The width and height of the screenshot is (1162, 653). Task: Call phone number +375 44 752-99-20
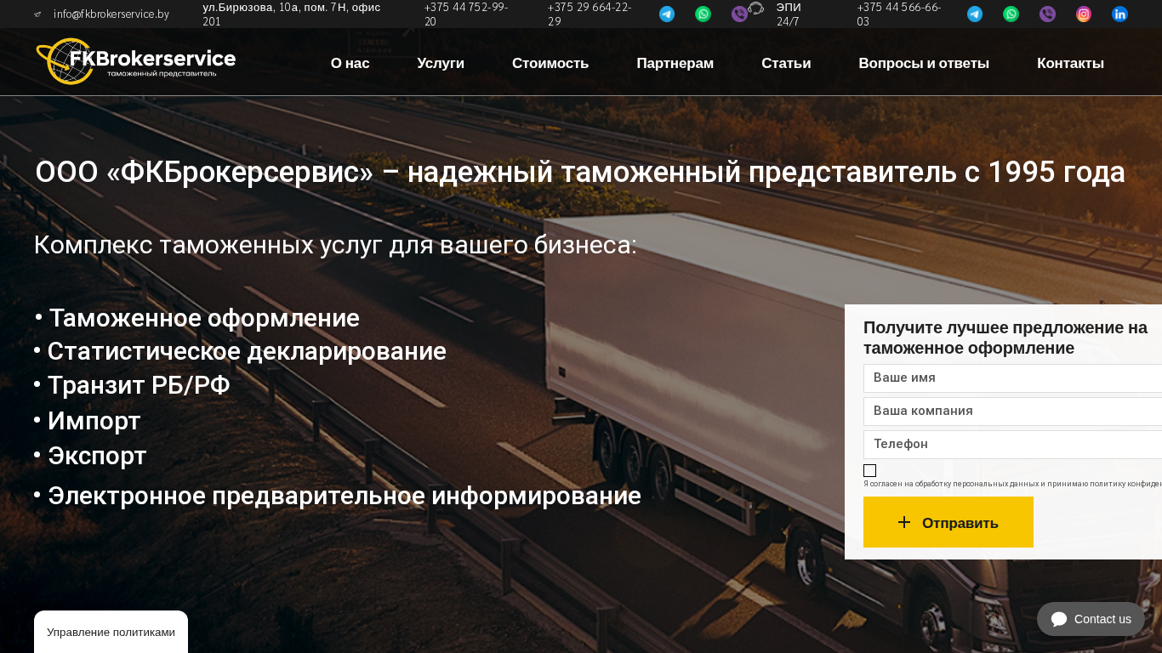click(x=466, y=14)
